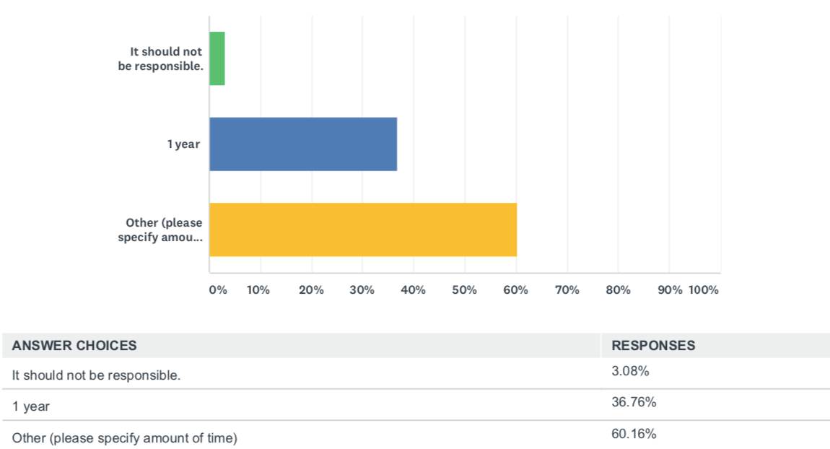Click the '1 year' chart axis label
Image resolution: width=830 pixels, height=449 pixels.
[x=183, y=144]
